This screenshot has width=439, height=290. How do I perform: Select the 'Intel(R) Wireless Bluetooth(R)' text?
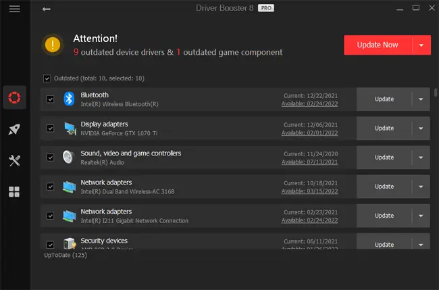[120, 104]
